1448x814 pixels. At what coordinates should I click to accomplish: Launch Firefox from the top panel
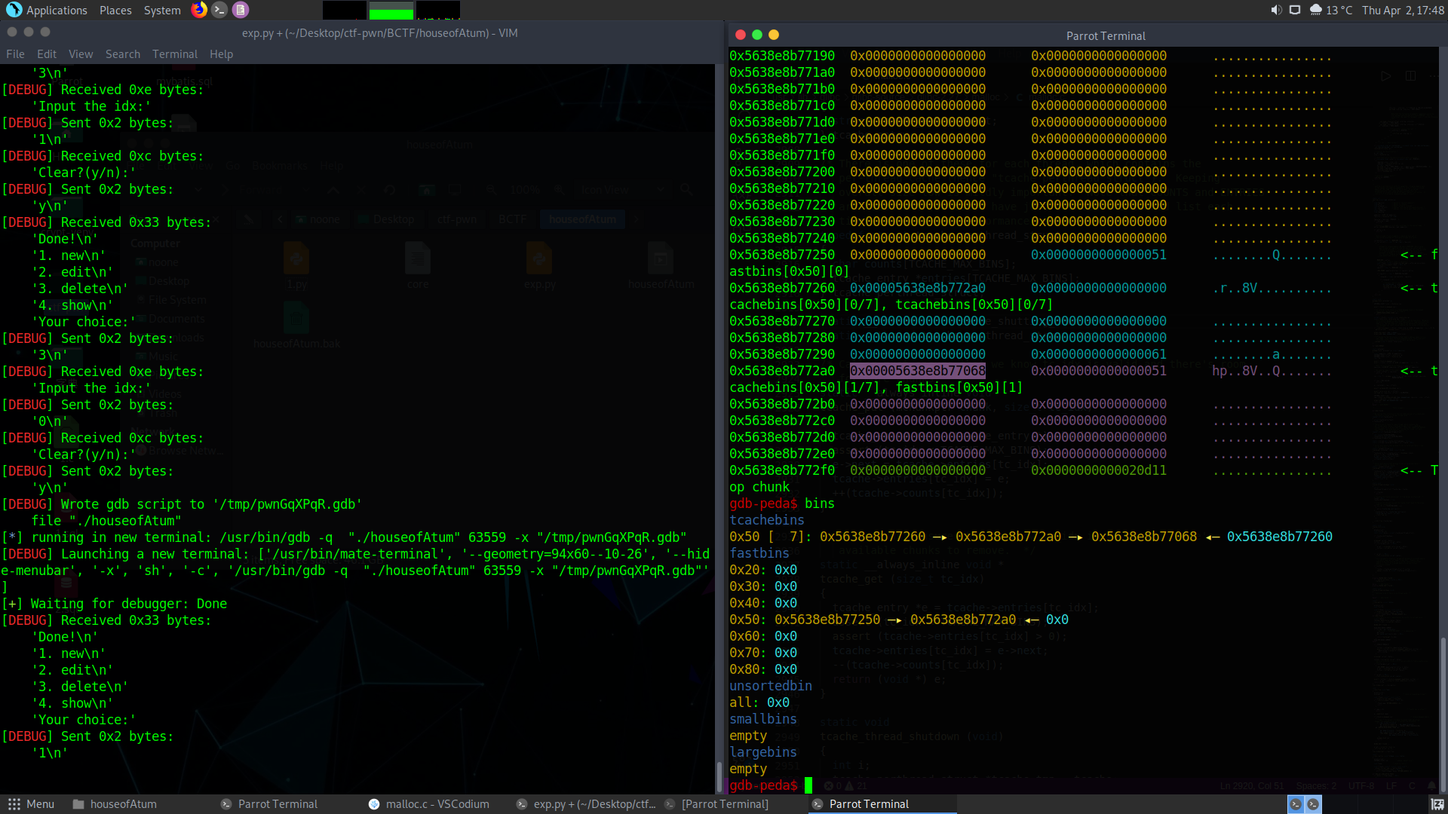pos(199,10)
